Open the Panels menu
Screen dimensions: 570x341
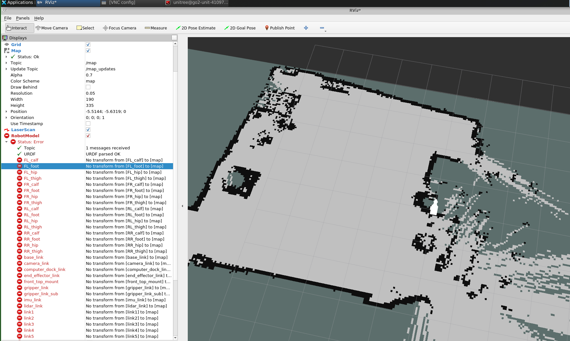[23, 18]
